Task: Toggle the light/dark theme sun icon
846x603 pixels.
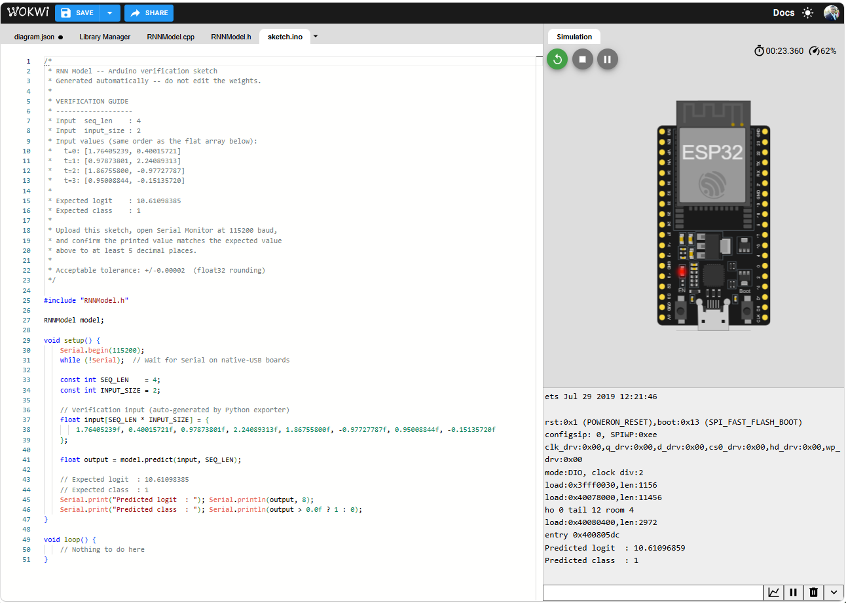Action: (808, 13)
